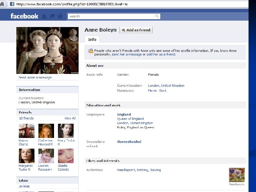Image resolution: width=256 pixels, height=192 pixels.
Task: Switch to the Info tab
Action: pos(92,39)
